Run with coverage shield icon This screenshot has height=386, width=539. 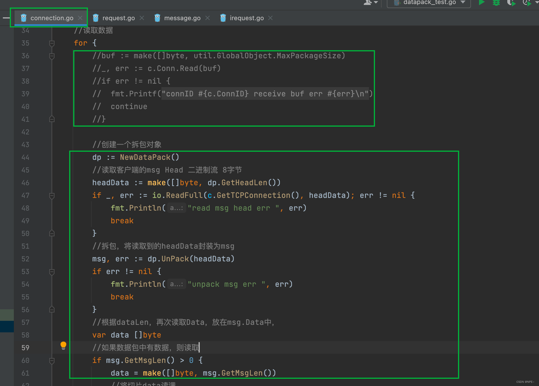[x=511, y=3]
